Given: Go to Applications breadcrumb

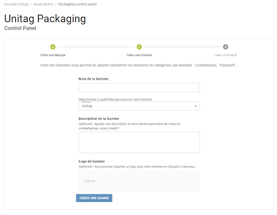Looking at the screenshot, I should point(43,4).
